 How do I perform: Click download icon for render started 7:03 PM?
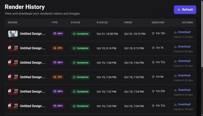pos(175,104)
